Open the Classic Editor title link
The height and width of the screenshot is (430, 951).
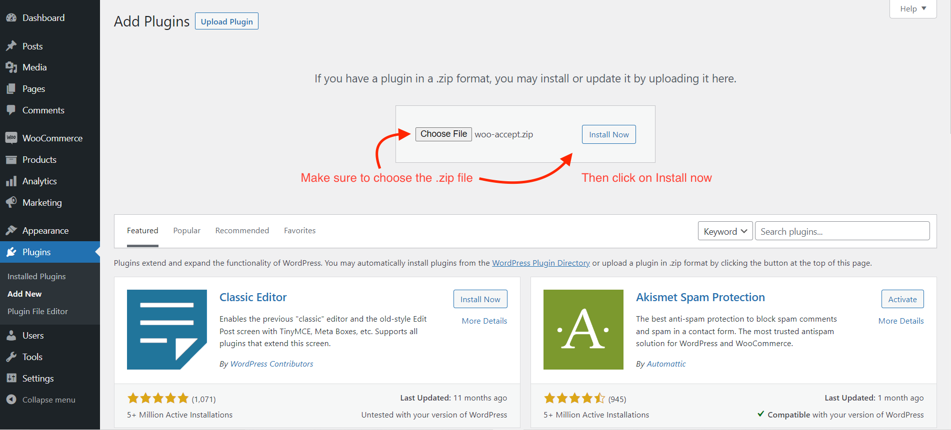click(253, 297)
